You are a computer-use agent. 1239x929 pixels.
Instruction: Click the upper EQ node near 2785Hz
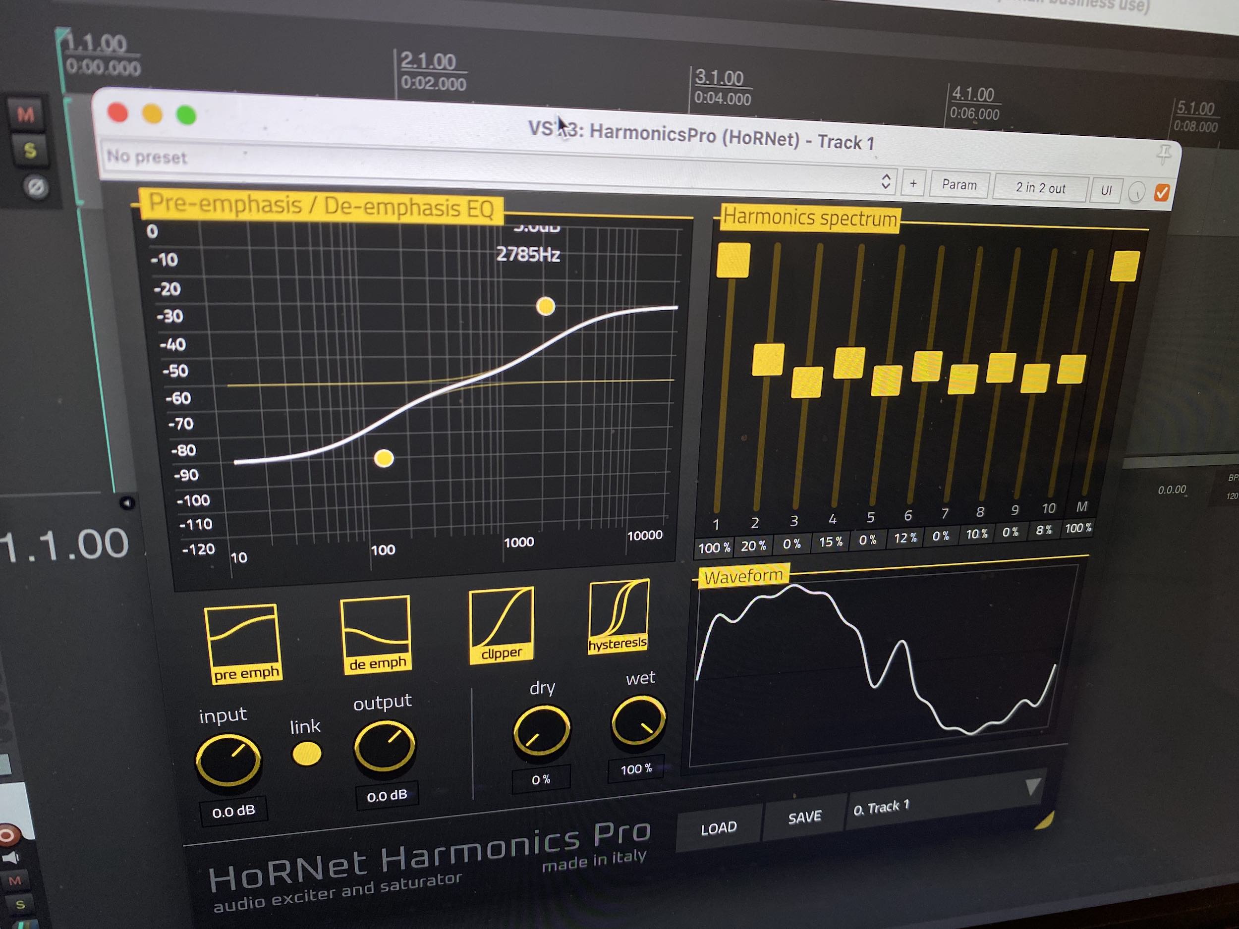545,306
